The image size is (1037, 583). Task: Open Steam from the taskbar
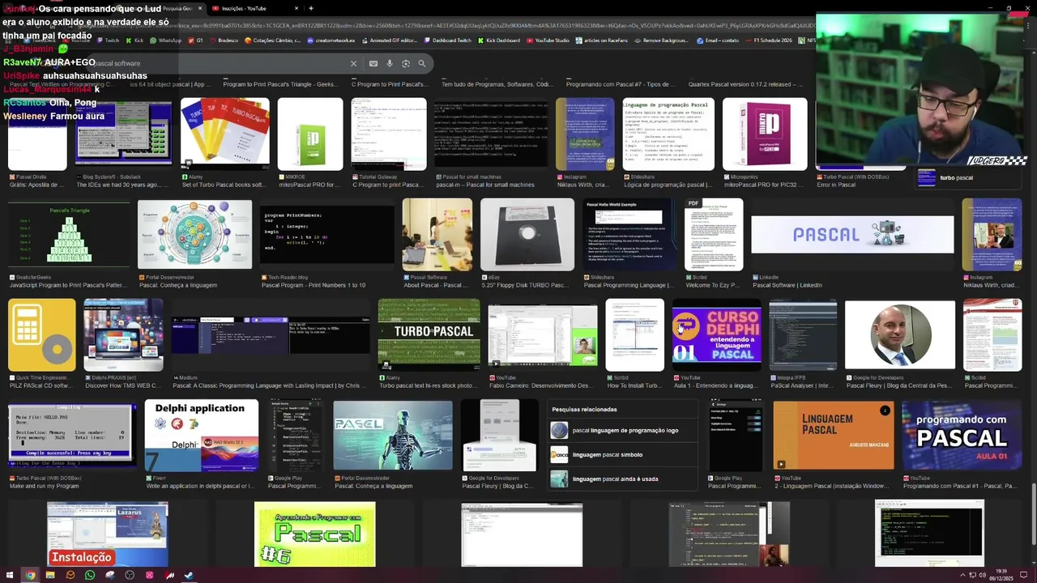189,575
